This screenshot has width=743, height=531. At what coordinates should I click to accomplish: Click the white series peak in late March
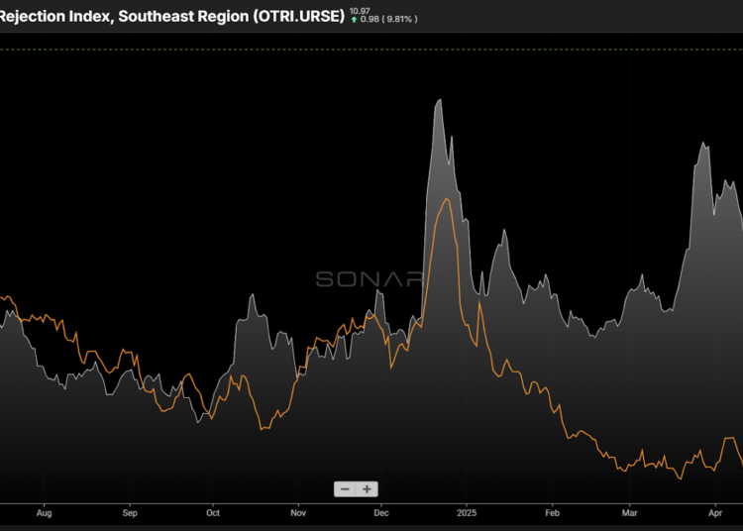click(x=702, y=144)
